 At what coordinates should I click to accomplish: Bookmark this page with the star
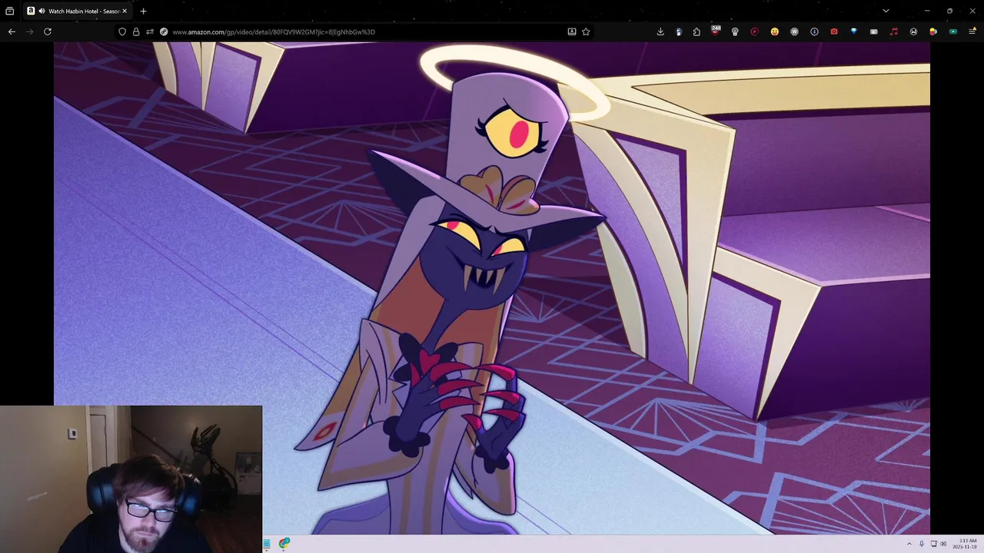click(x=586, y=31)
